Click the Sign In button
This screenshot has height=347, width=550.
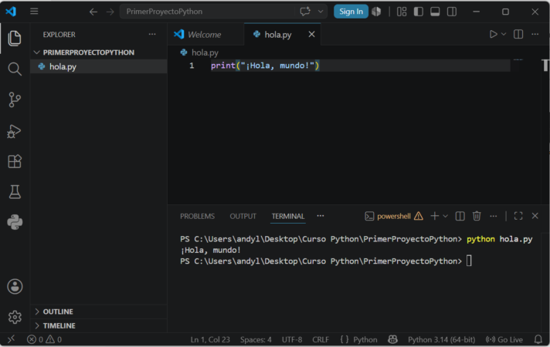351,12
